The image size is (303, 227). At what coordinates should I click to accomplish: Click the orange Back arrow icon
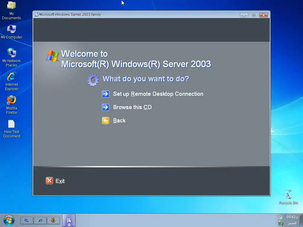tap(106, 121)
